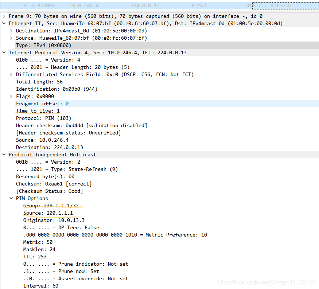Select the IP Version: 4 line

click(48, 60)
